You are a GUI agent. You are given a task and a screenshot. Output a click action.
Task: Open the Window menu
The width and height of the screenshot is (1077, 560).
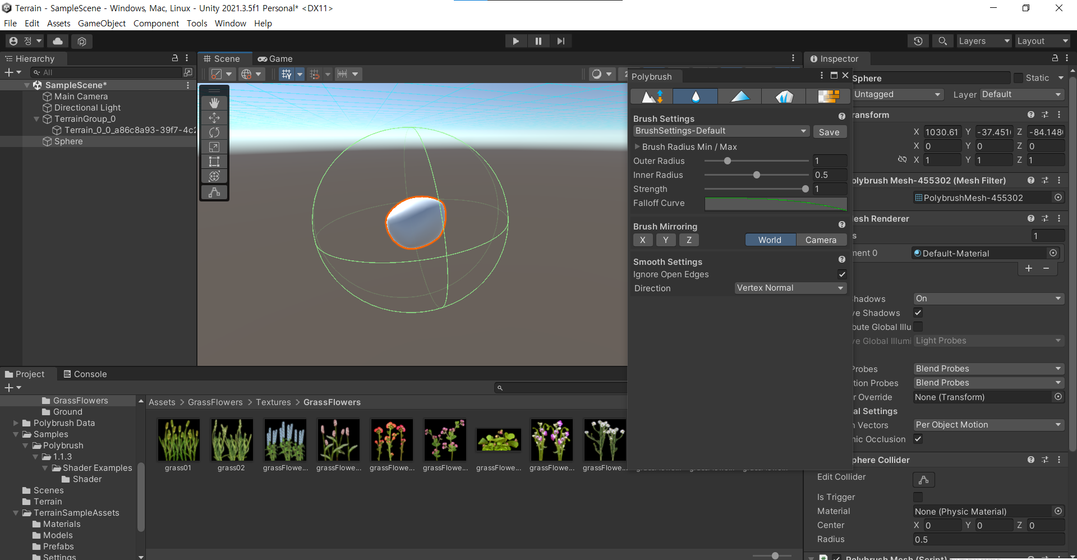(231, 24)
